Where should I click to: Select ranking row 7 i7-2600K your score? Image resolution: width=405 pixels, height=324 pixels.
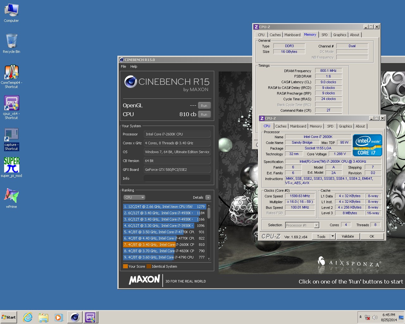[x=165, y=245]
